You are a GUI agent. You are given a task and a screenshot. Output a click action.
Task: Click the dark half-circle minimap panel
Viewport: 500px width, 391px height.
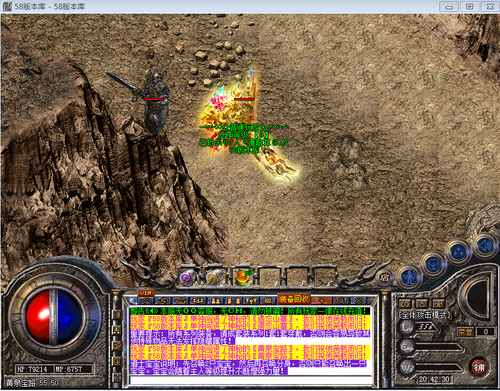click(x=476, y=297)
